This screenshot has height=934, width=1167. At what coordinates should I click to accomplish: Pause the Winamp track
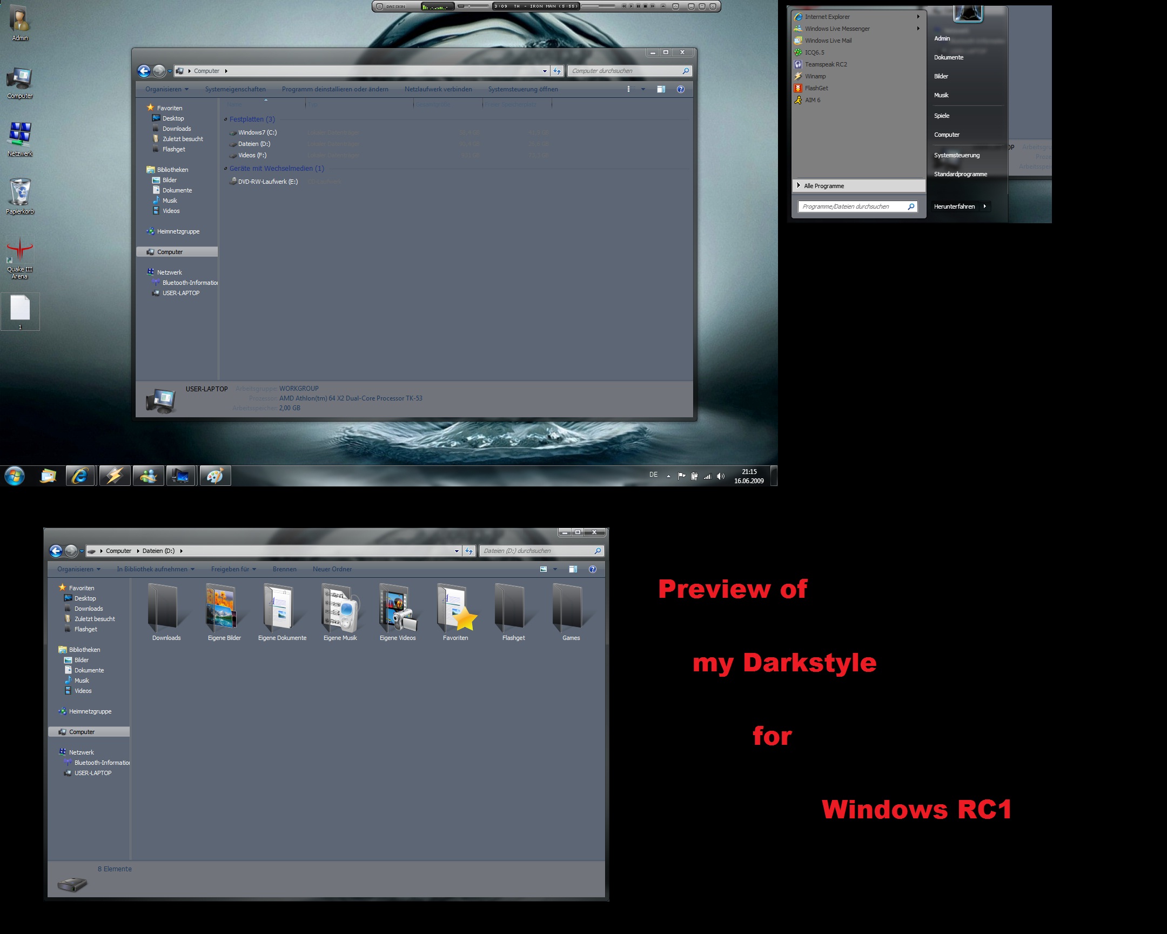coord(639,6)
